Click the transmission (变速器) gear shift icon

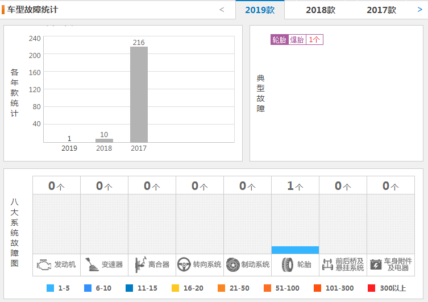pyautogui.click(x=91, y=264)
